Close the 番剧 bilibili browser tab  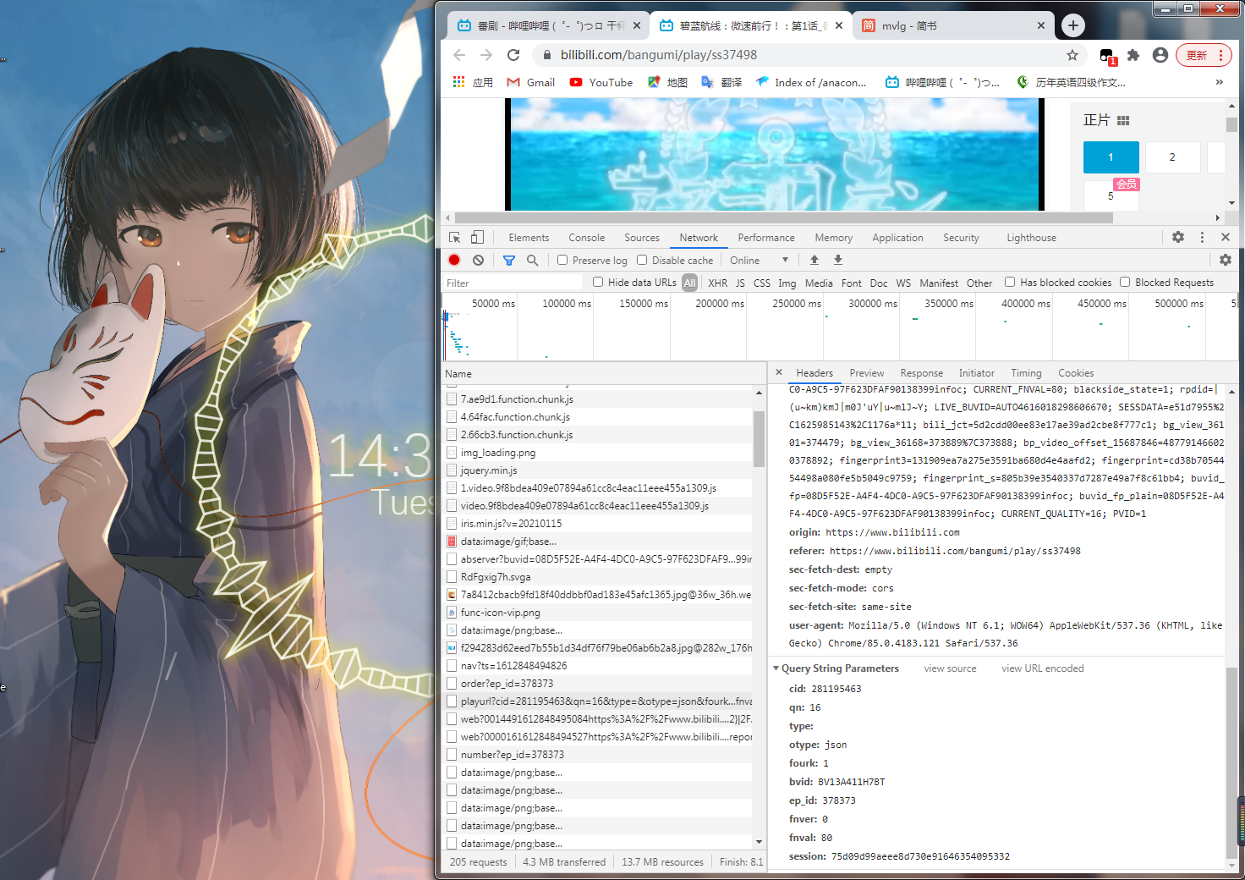pyautogui.click(x=637, y=26)
